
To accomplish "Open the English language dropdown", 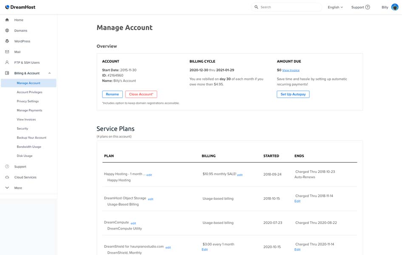I will [x=335, y=7].
